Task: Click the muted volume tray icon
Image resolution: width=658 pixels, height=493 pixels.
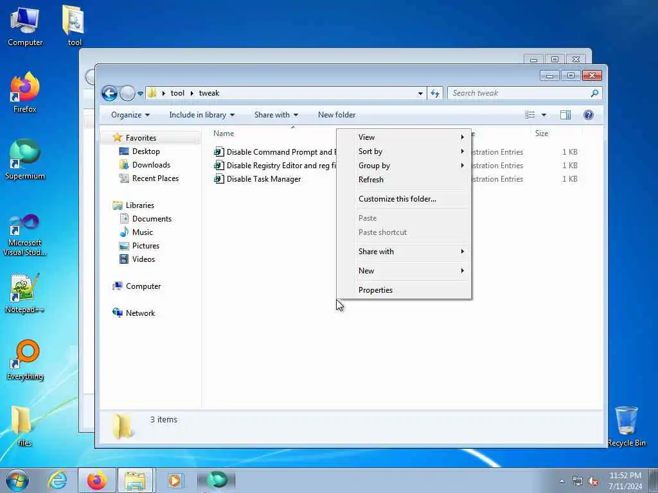Action: (x=593, y=481)
